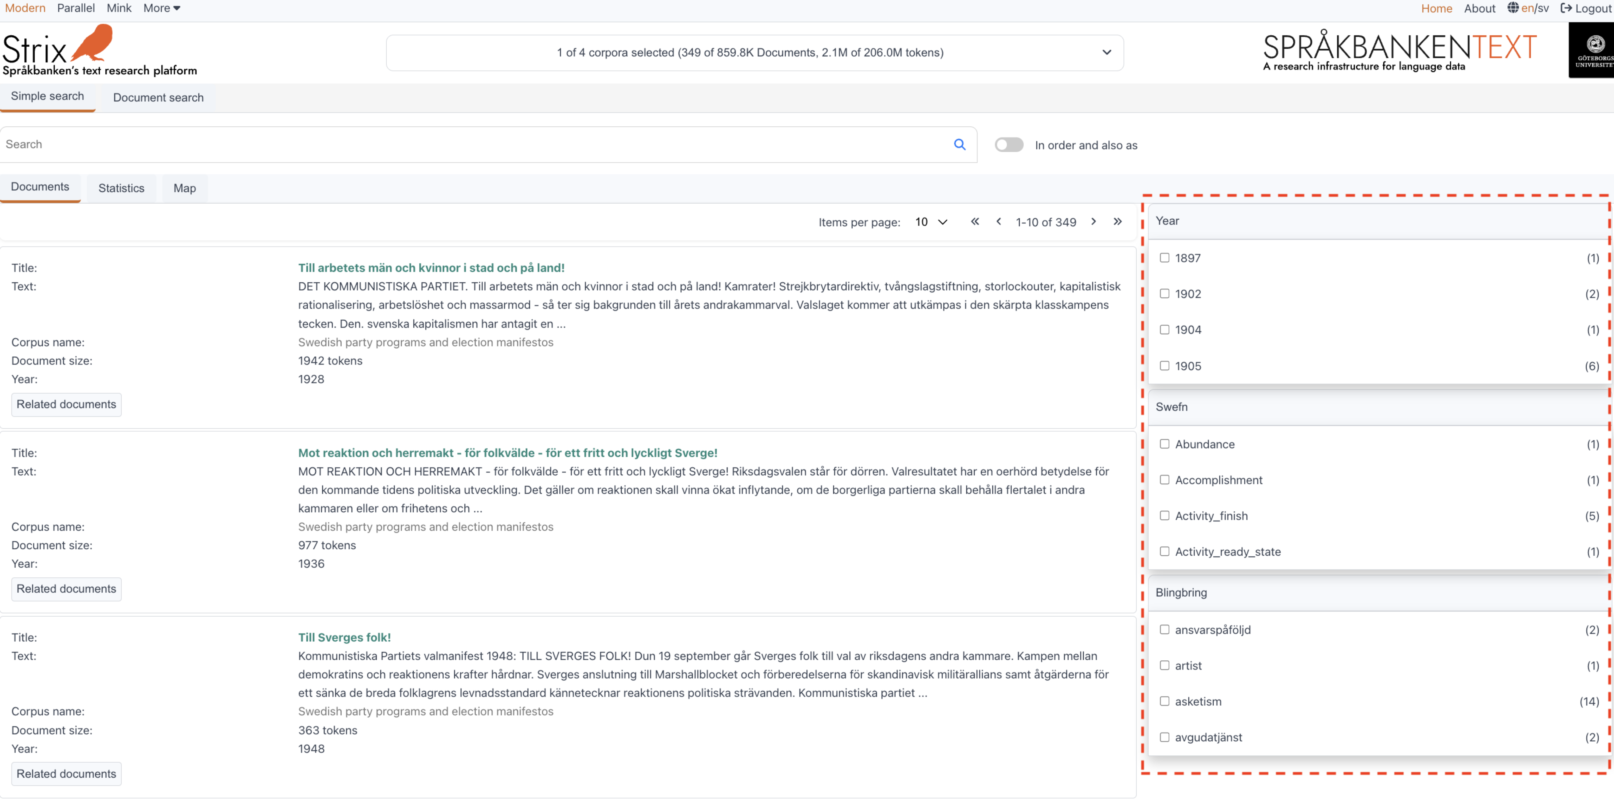Click the 363 tokens document size
Image resolution: width=1614 pixels, height=800 pixels.
pos(327,730)
